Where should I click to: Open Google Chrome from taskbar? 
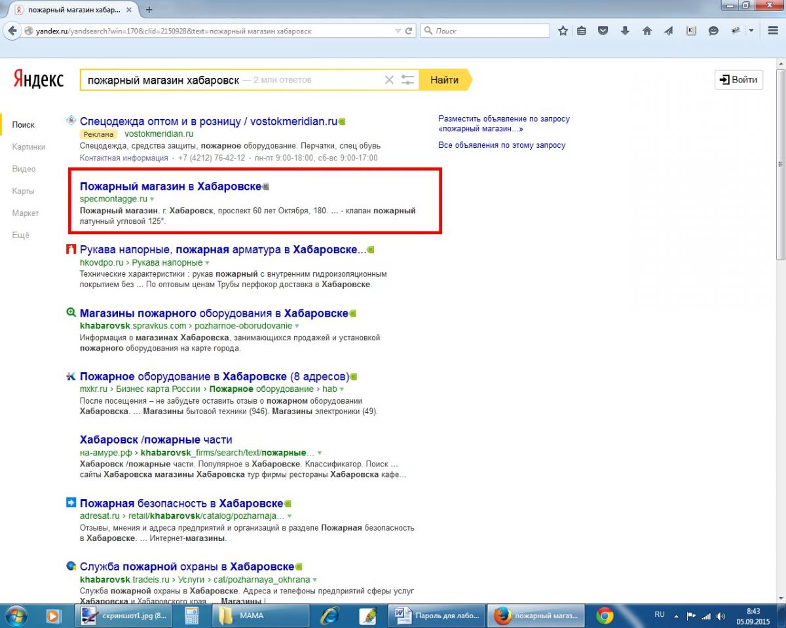click(x=605, y=616)
